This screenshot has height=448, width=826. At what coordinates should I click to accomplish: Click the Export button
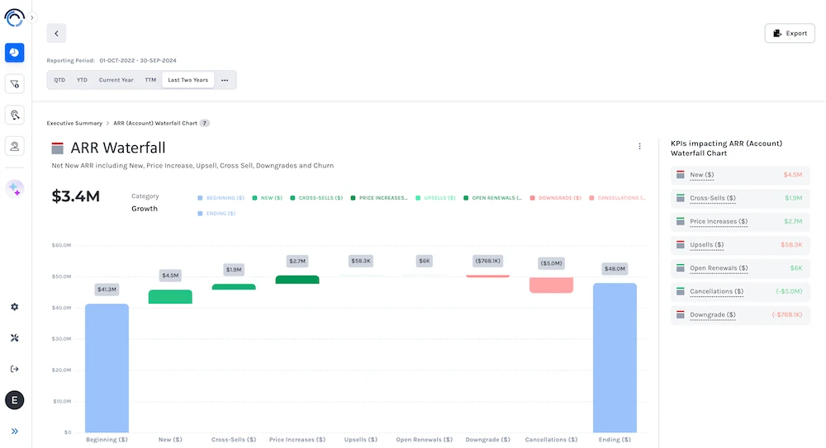click(x=790, y=34)
